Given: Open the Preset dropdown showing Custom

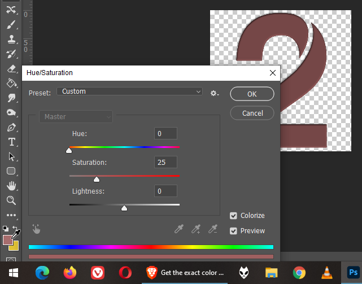Looking at the screenshot, I should tap(129, 91).
